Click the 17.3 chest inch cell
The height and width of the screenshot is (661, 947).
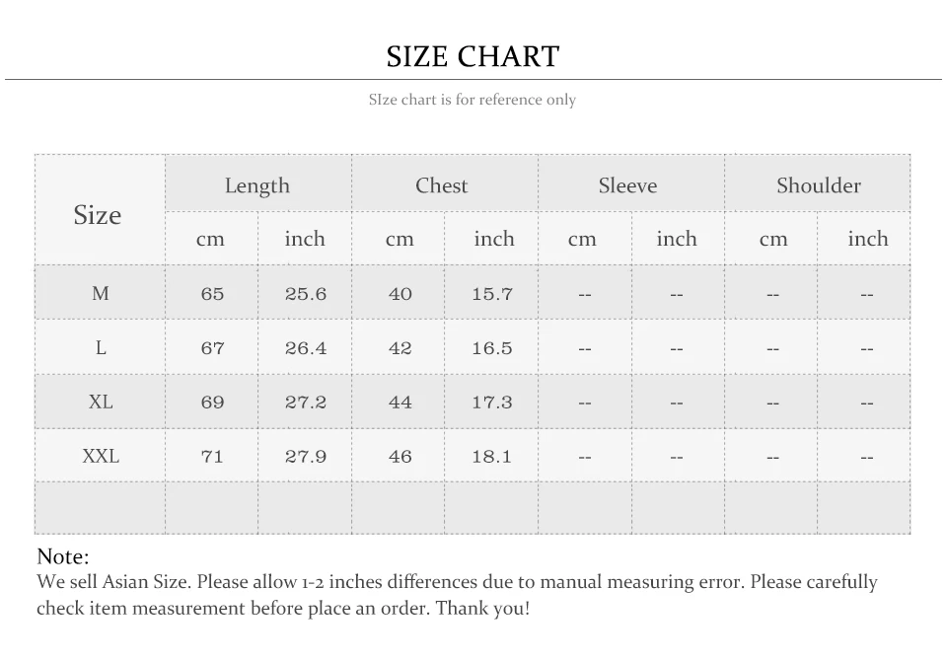pyautogui.click(x=492, y=403)
